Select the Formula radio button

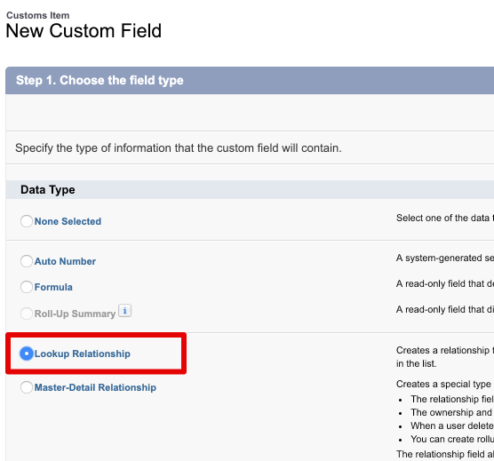point(27,287)
